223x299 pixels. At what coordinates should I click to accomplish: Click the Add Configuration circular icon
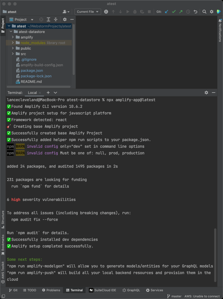click(106, 12)
